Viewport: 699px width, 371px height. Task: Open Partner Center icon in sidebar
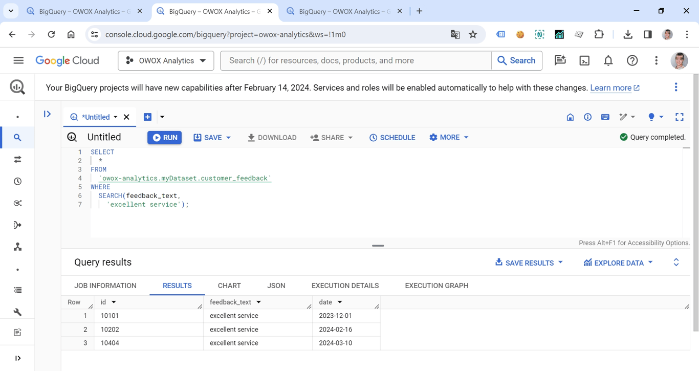pos(17,247)
